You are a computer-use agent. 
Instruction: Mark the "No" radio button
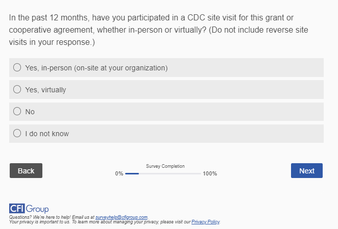[17, 112]
